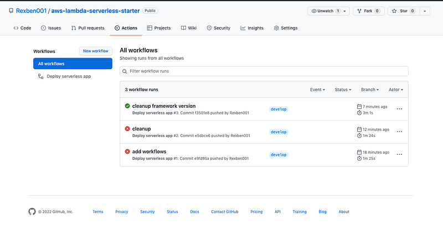Open the Terms footer link
The height and width of the screenshot is (225, 443).
tap(98, 212)
